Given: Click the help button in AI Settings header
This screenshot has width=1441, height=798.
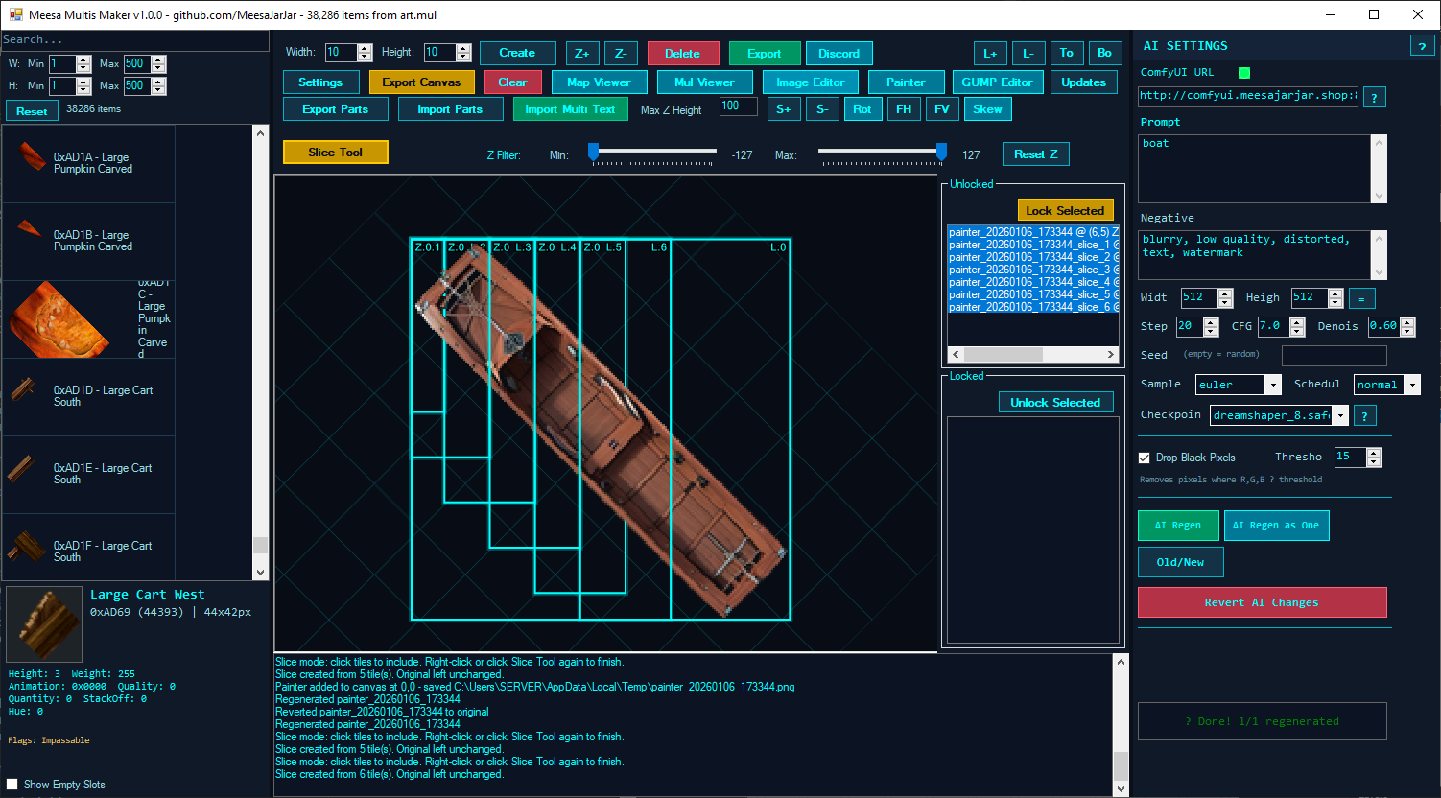Looking at the screenshot, I should tap(1422, 46).
